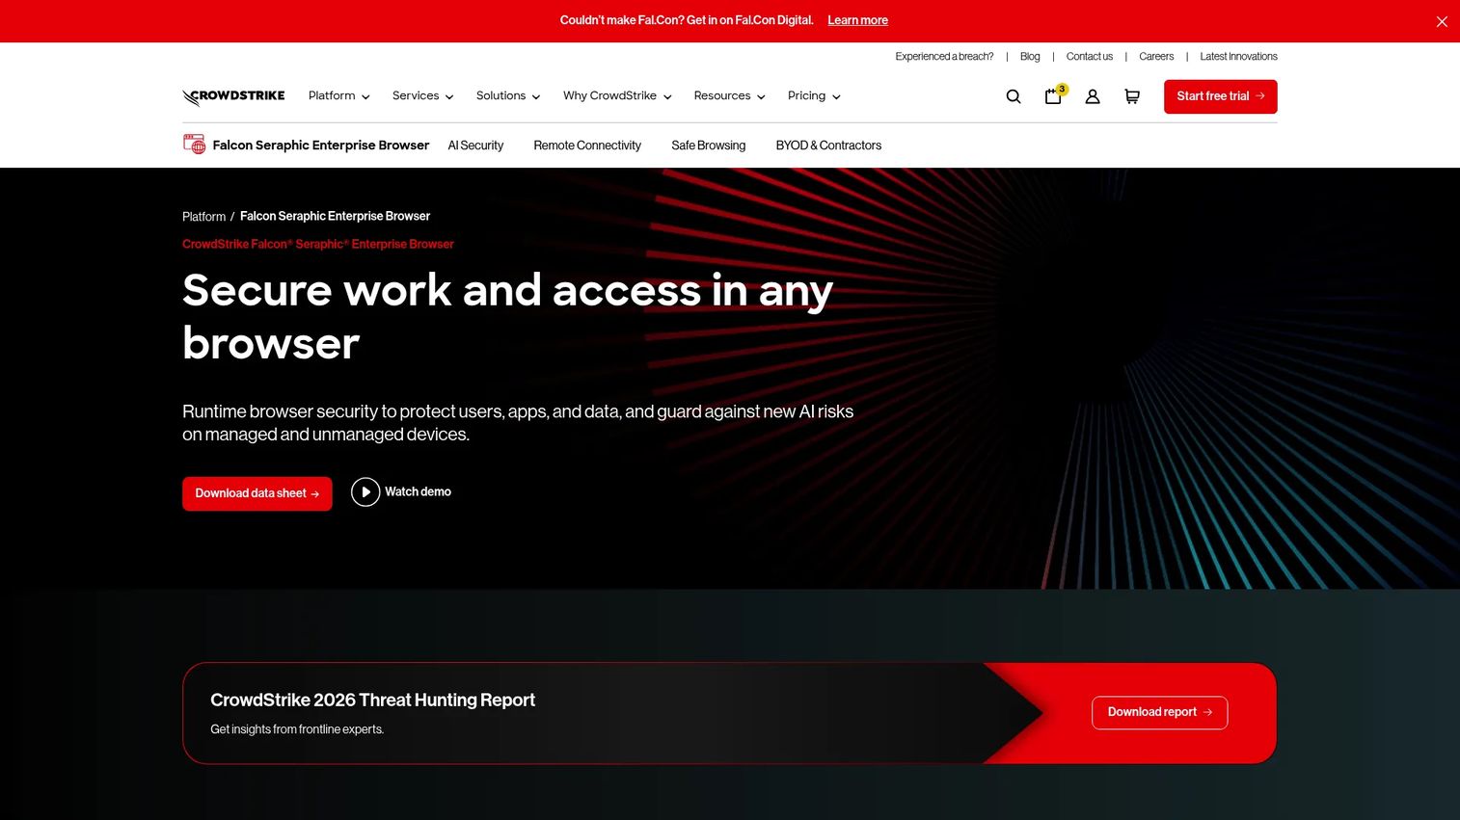Expand the Solutions dropdown menu
This screenshot has height=820, width=1460.
[508, 96]
